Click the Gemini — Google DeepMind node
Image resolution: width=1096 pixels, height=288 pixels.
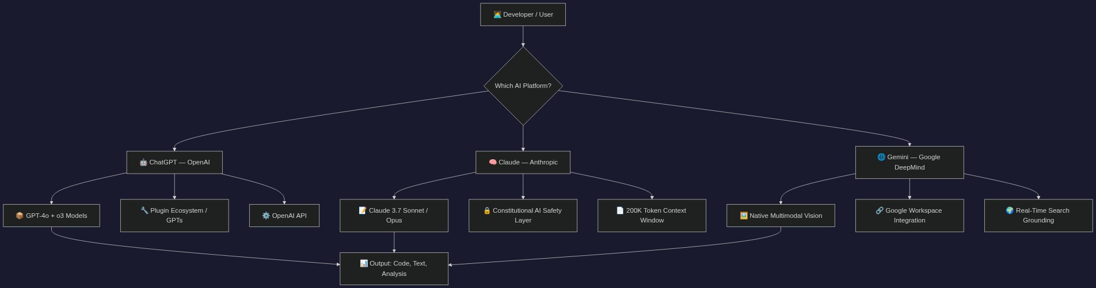tap(909, 162)
